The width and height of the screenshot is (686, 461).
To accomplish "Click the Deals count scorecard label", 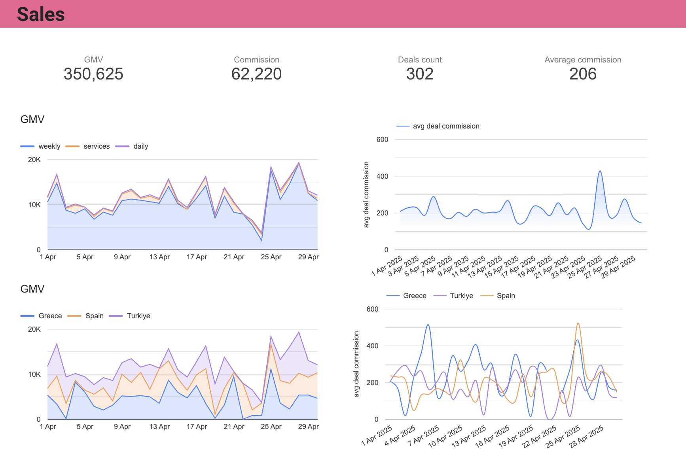I will tap(420, 60).
